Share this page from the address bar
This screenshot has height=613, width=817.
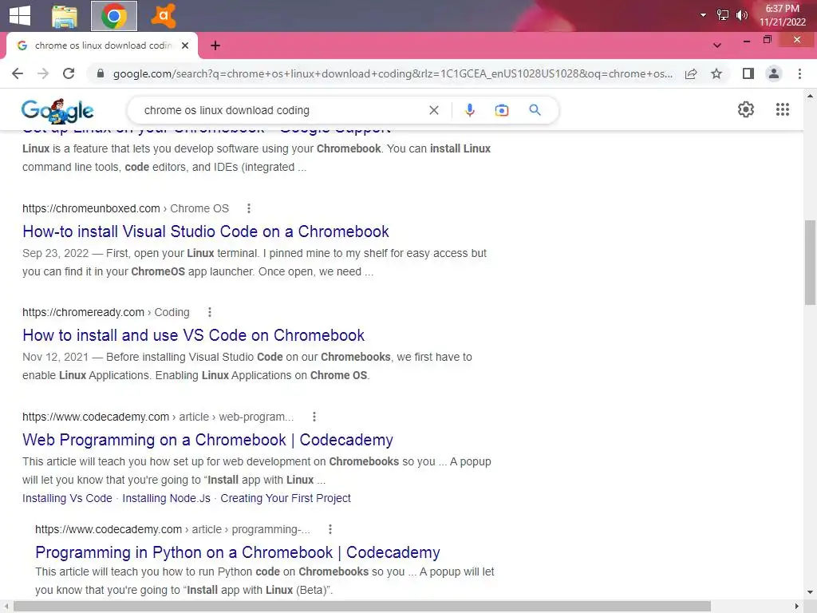pos(691,73)
